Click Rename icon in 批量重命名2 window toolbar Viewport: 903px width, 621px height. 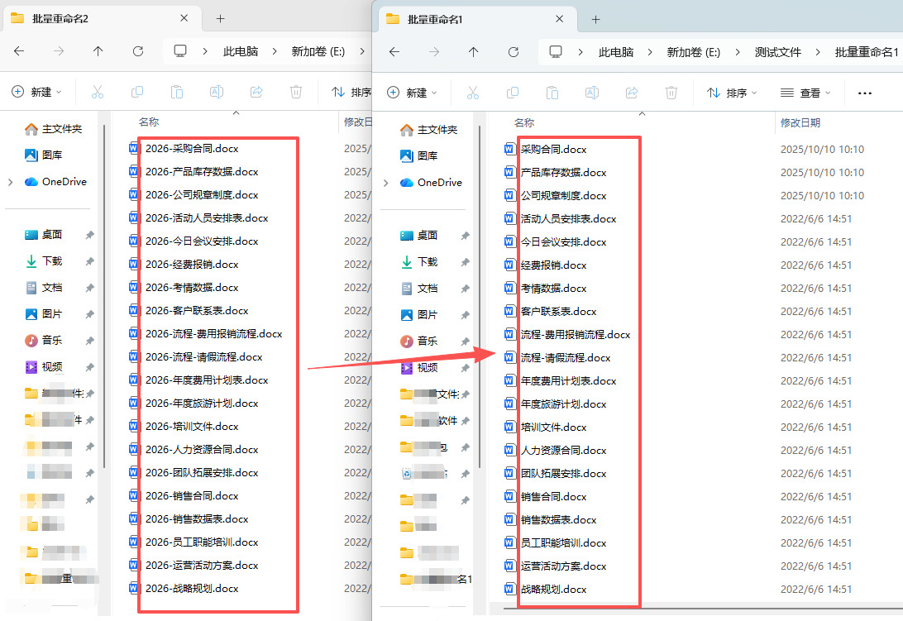click(x=217, y=92)
